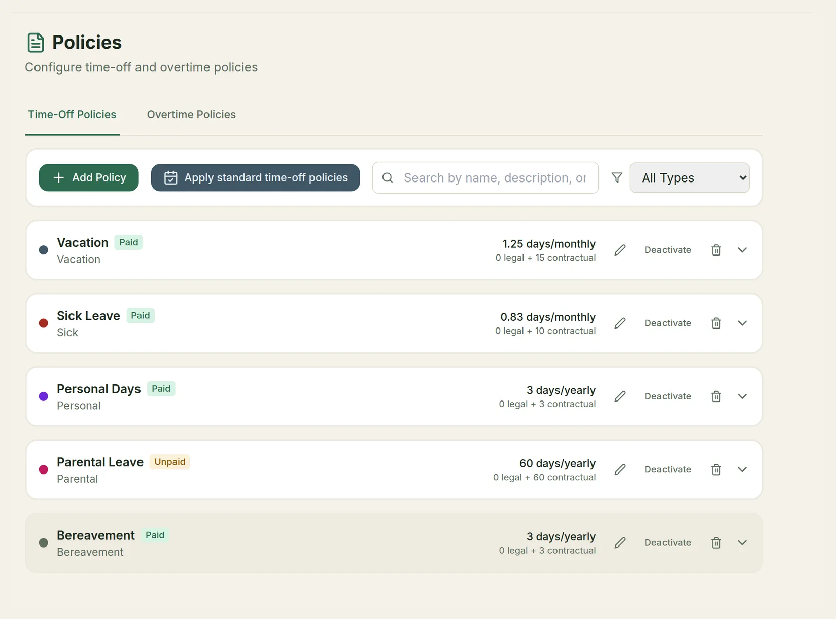Delete the Parental Leave policy trash icon
This screenshot has width=836, height=619.
coord(716,469)
